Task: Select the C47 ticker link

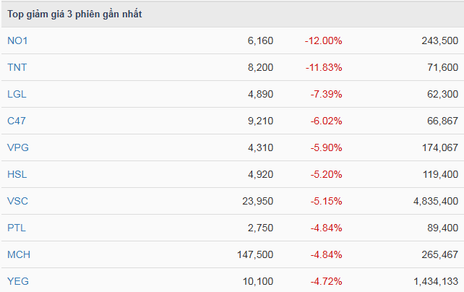Action: pos(17,121)
